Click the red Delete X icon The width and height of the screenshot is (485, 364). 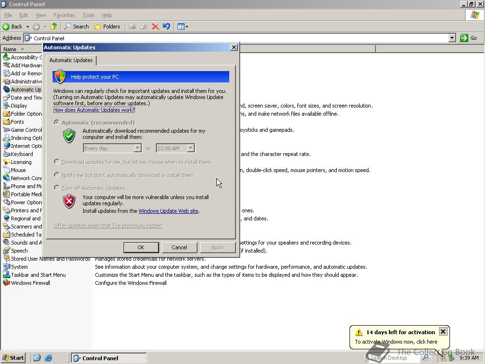click(155, 27)
